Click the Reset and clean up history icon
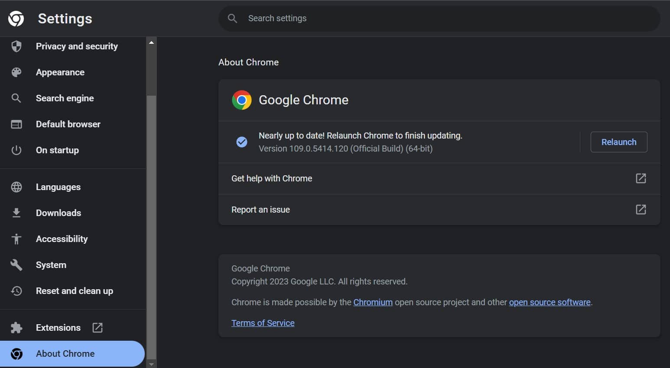Viewport: 670px width, 368px height. [x=16, y=291]
